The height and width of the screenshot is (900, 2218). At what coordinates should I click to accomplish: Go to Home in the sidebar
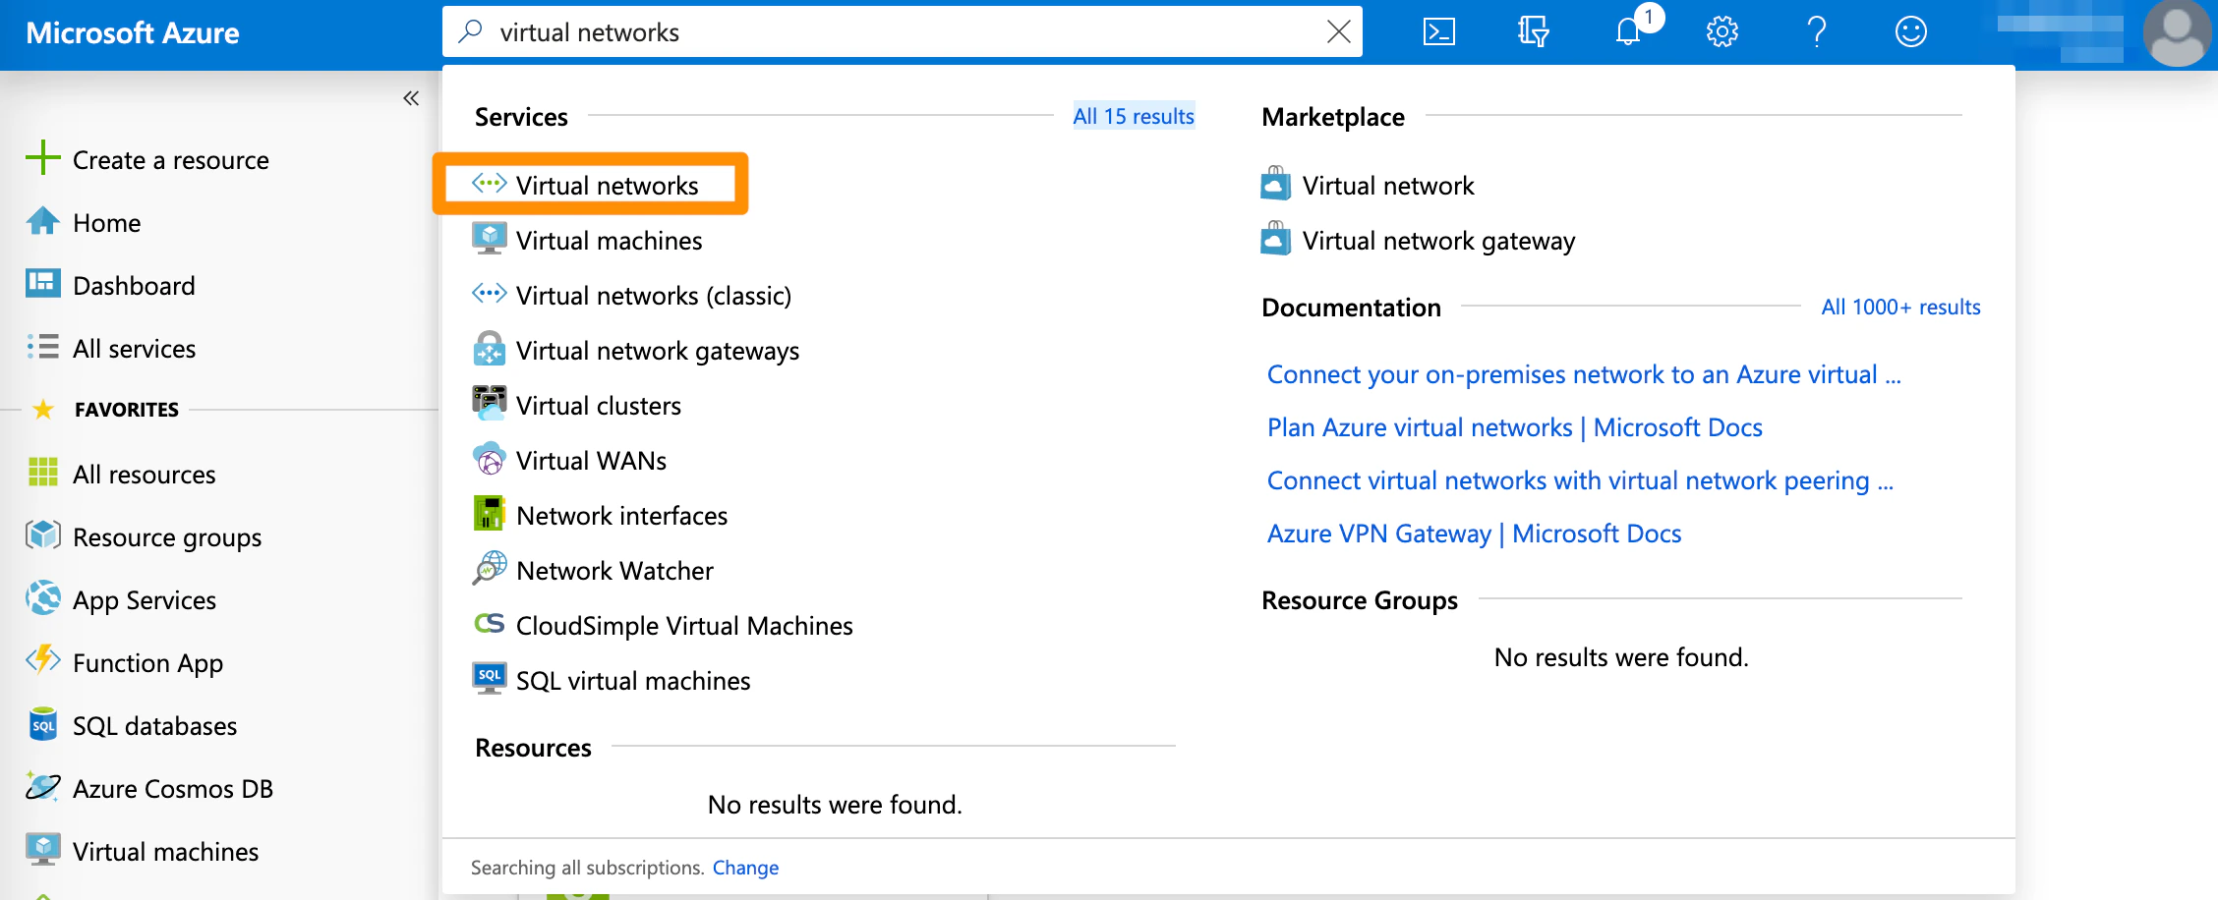click(x=105, y=222)
